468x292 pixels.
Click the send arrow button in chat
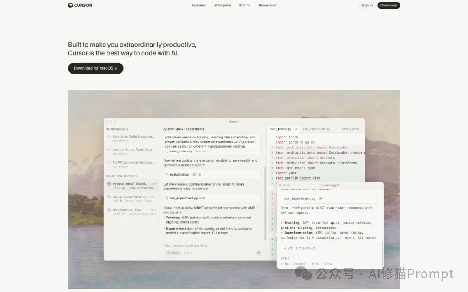pos(258,253)
